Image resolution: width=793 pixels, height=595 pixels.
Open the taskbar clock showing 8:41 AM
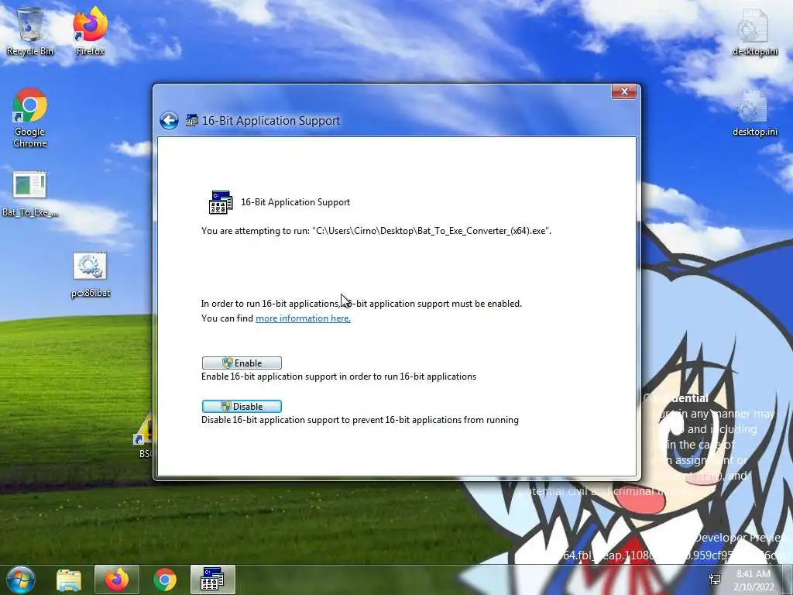coord(754,580)
